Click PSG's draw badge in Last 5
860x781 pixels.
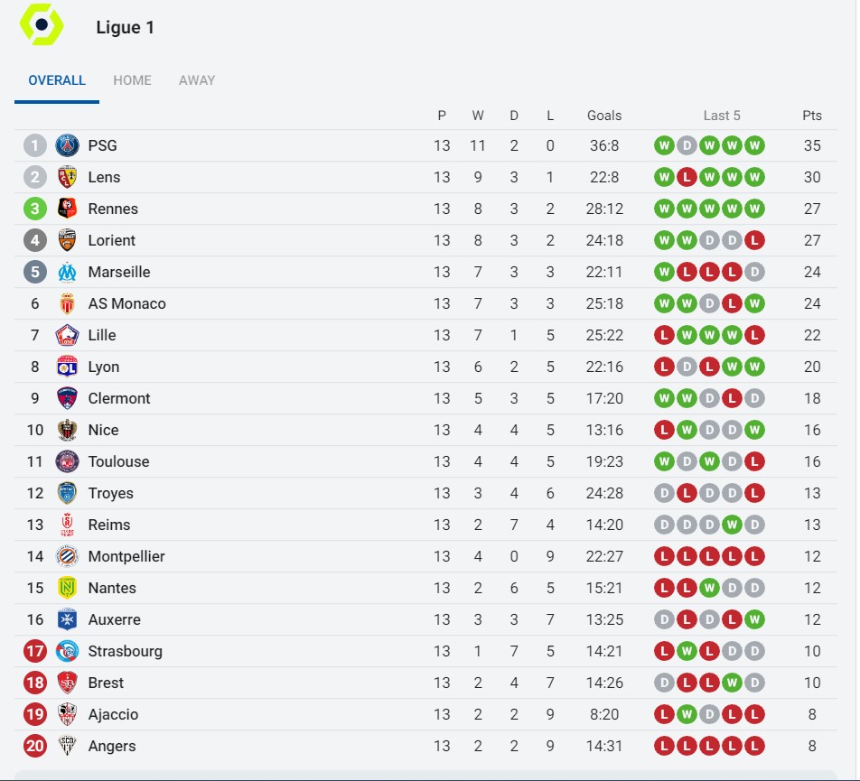687,145
